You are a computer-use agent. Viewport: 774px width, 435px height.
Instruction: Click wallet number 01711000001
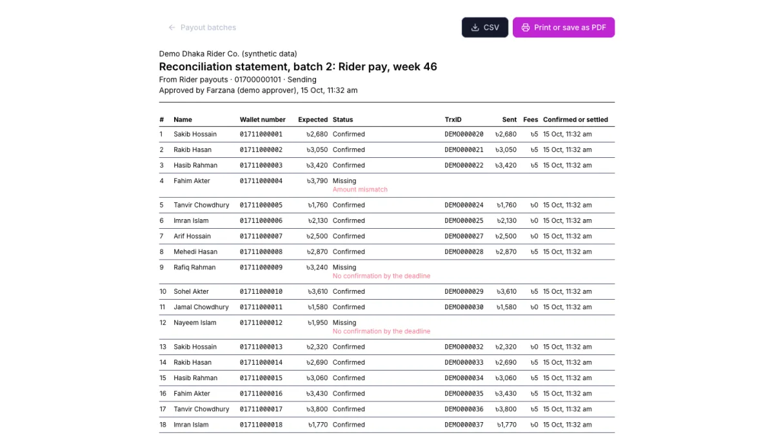pos(261,135)
